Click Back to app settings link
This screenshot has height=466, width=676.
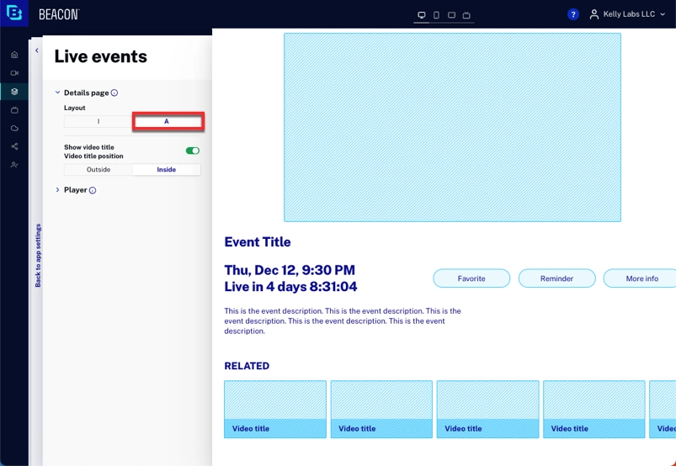point(38,256)
